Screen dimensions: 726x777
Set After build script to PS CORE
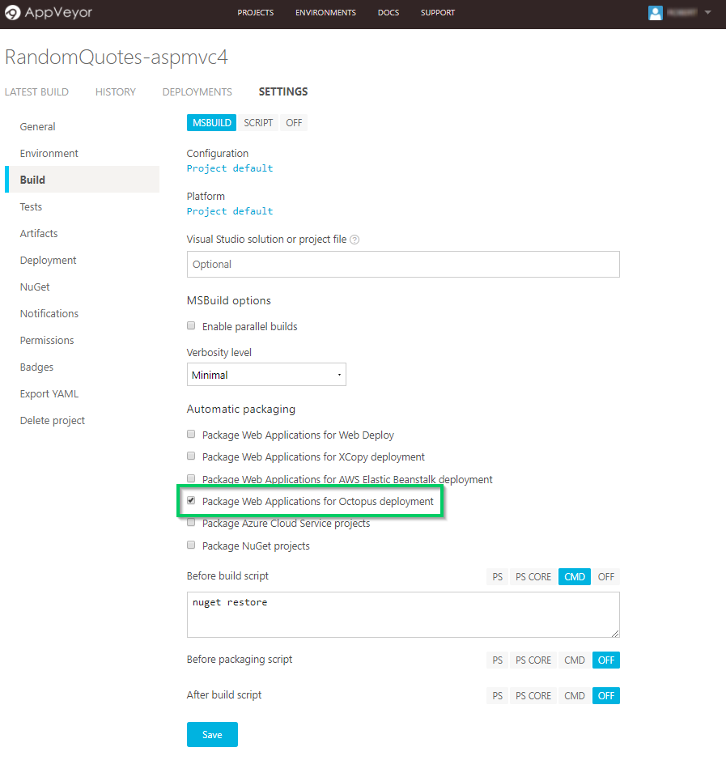[533, 695]
